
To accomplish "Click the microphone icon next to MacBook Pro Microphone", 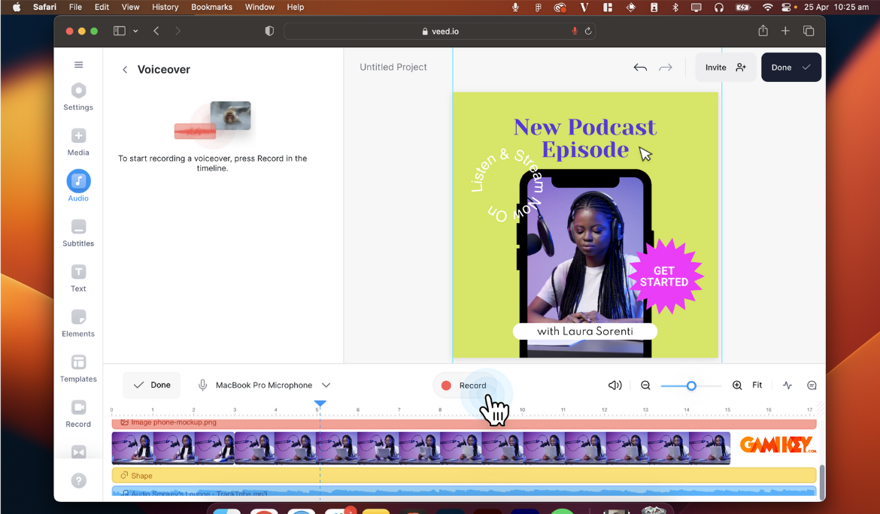I will click(x=202, y=385).
